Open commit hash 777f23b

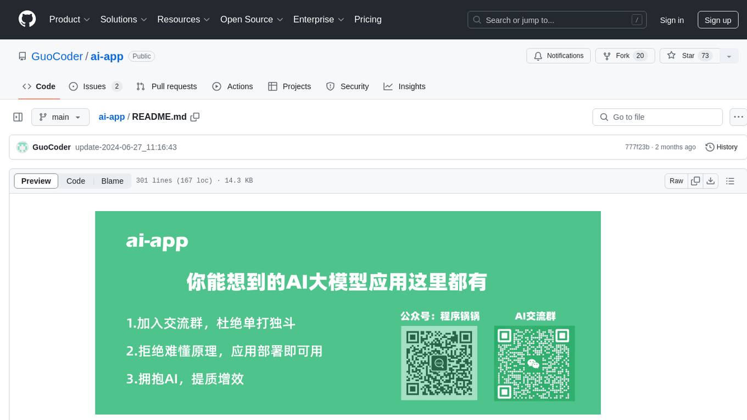click(x=637, y=147)
